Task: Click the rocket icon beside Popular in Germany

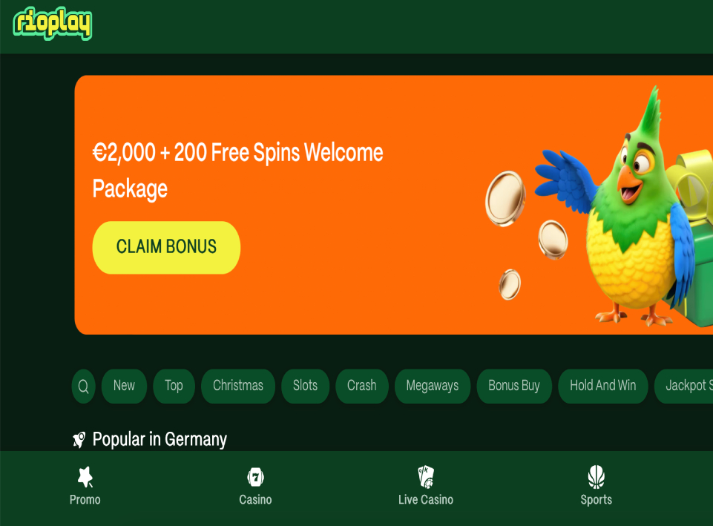Action: click(x=79, y=440)
